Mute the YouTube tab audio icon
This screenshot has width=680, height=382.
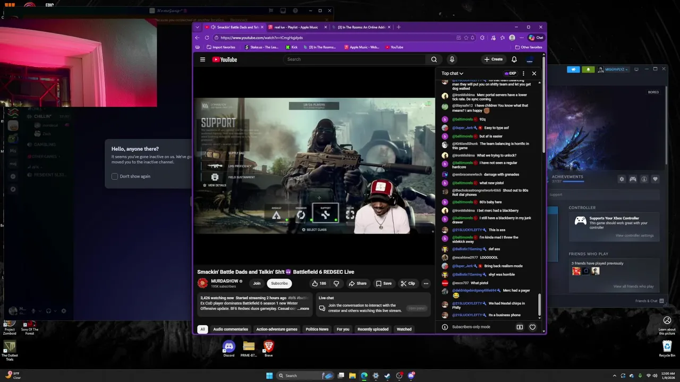213,27
